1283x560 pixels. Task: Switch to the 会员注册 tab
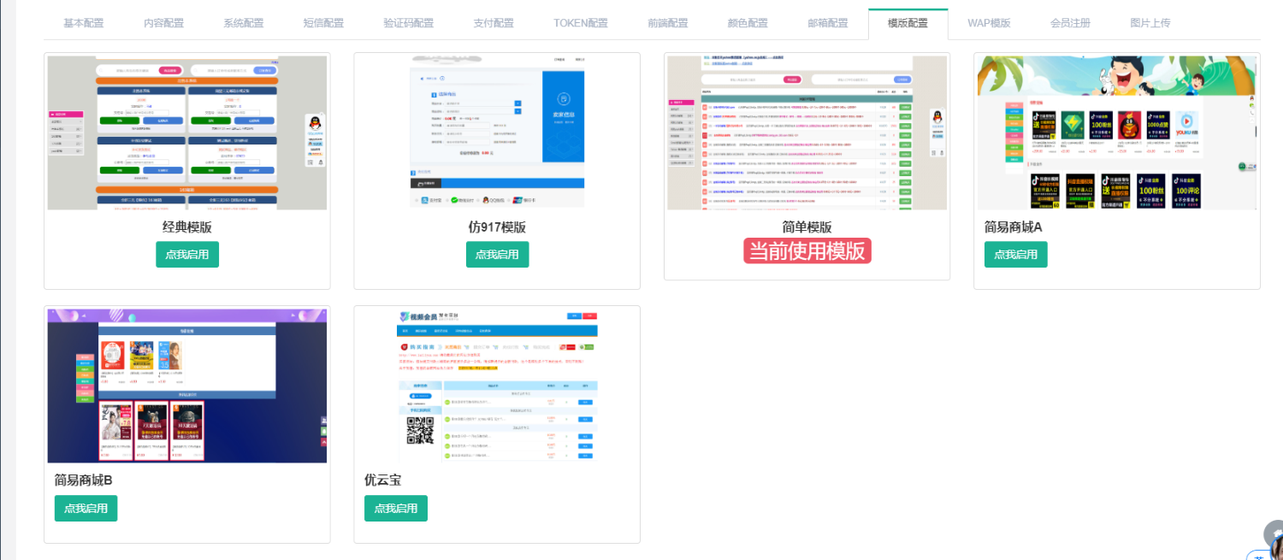click(x=1070, y=23)
